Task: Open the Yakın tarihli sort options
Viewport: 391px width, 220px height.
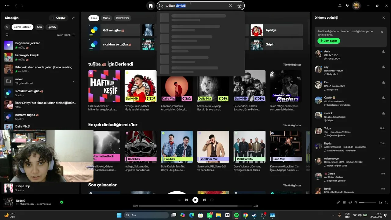Action: tap(66, 35)
